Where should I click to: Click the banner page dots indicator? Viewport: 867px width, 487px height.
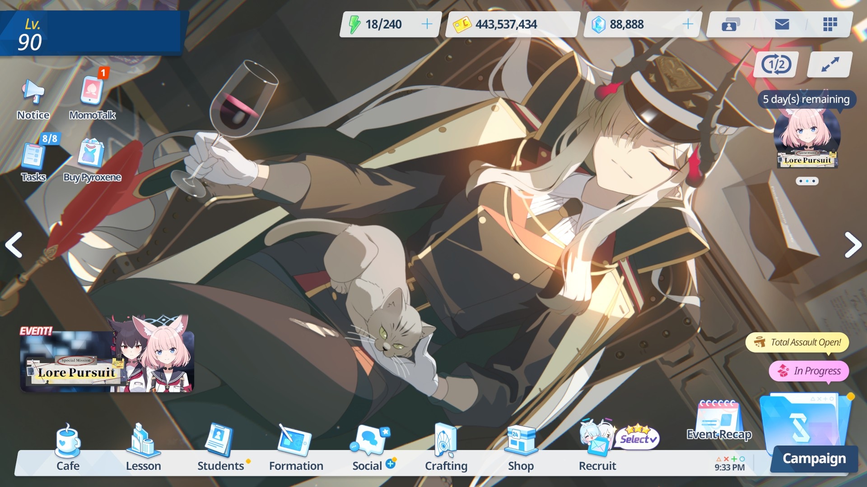pyautogui.click(x=807, y=181)
